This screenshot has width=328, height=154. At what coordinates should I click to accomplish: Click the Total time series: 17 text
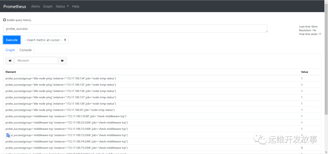(310, 34)
